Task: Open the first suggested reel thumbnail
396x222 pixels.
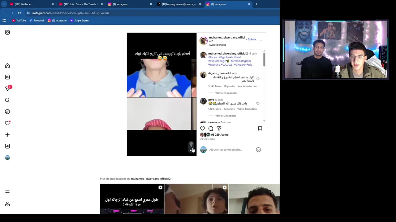Action: (132, 199)
